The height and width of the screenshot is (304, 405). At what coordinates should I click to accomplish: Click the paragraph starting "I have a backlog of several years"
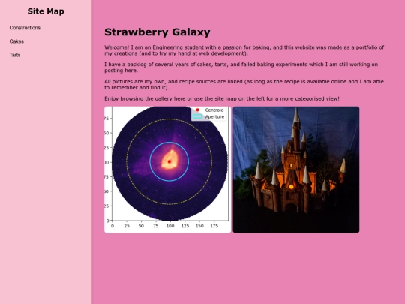click(241, 68)
